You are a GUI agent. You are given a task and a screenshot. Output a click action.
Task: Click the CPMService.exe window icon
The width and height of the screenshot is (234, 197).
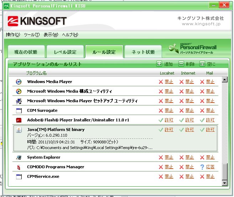point(19,177)
